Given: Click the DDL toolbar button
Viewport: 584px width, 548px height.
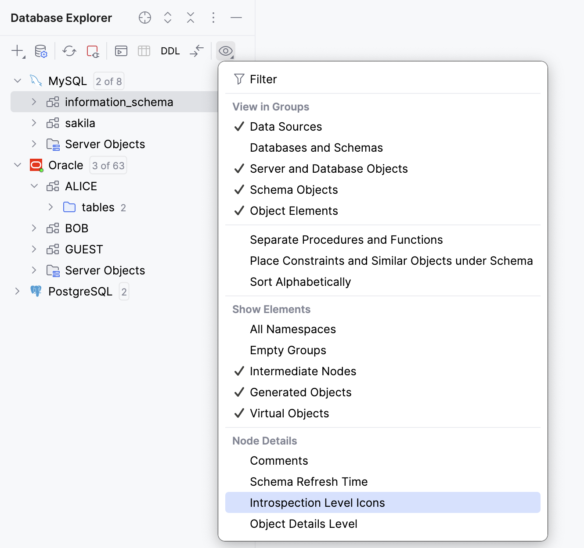Looking at the screenshot, I should (x=170, y=51).
